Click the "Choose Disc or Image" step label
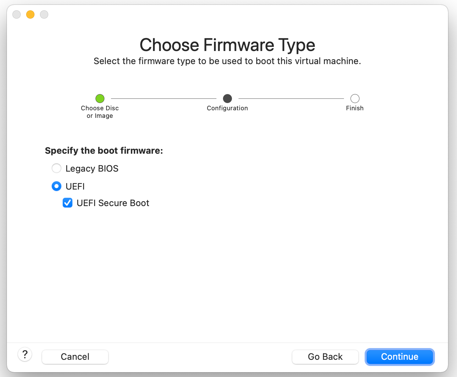Screen dimensions: 457x377 click(100, 112)
